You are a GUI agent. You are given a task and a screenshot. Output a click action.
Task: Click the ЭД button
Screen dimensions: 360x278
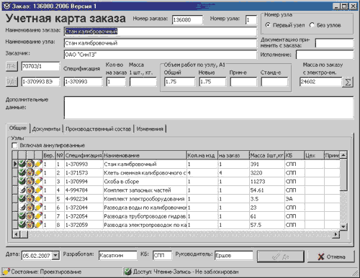(12, 82)
